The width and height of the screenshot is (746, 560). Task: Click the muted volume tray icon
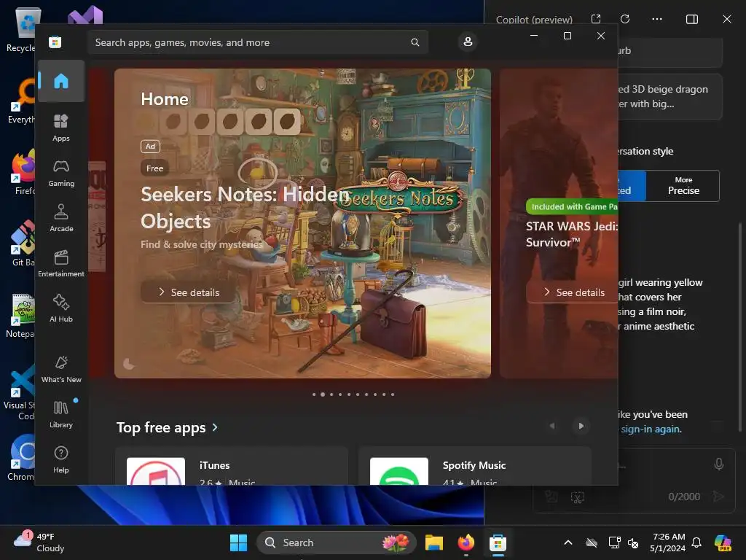click(x=633, y=542)
